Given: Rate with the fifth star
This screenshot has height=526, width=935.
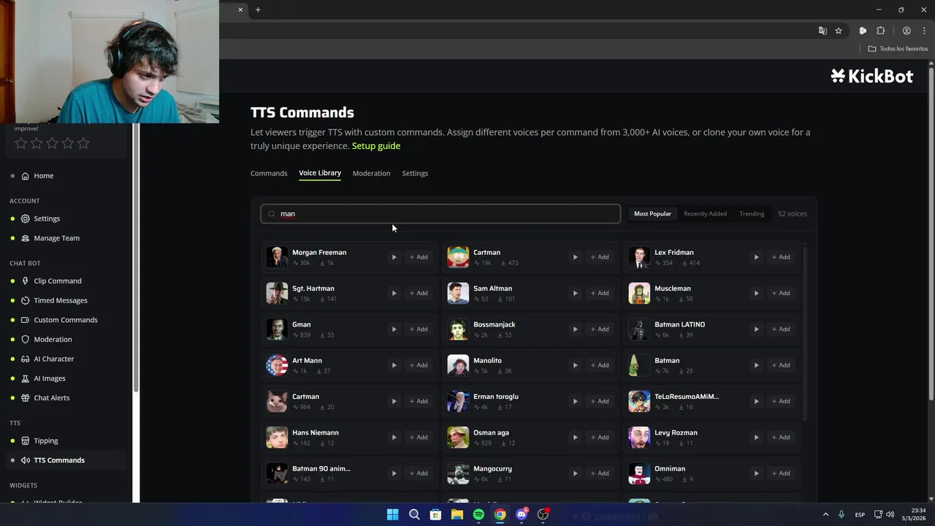Looking at the screenshot, I should coord(83,144).
